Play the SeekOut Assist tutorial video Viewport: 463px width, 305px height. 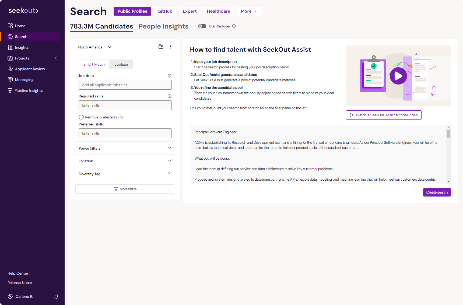point(398,76)
